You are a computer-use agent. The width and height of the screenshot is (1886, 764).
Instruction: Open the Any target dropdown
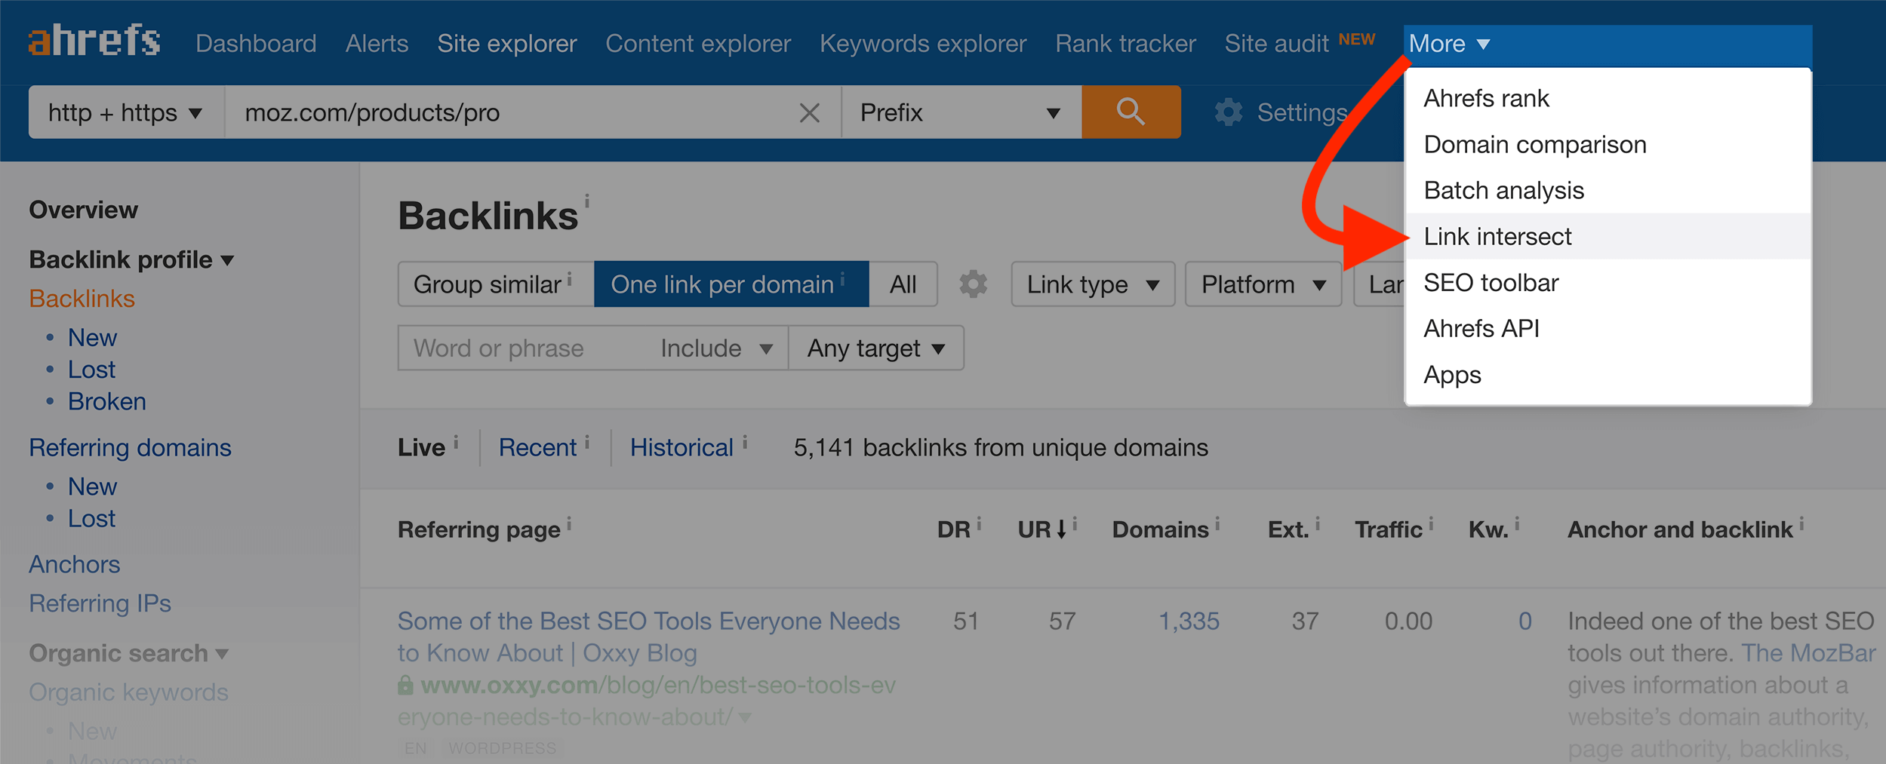(875, 348)
